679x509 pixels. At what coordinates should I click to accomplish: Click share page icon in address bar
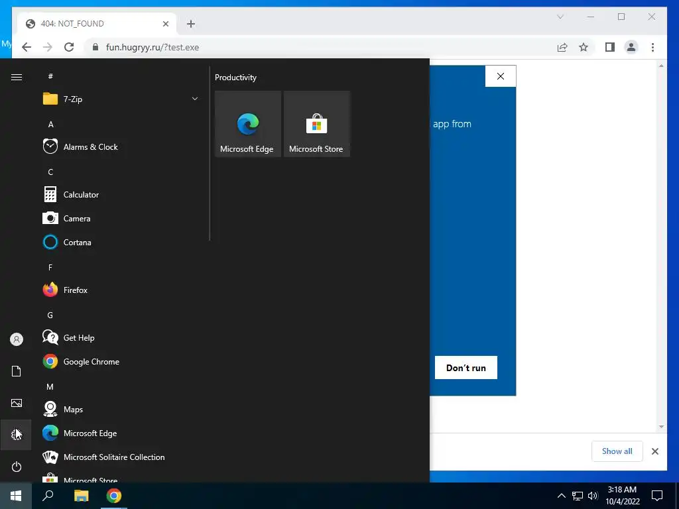[562, 47]
